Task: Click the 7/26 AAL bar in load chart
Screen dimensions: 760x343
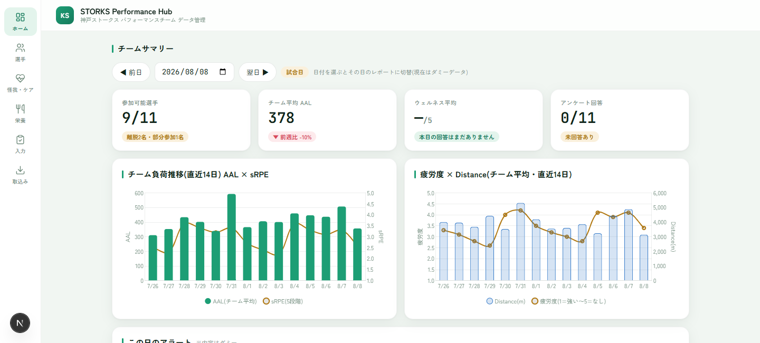Action: (x=153, y=258)
